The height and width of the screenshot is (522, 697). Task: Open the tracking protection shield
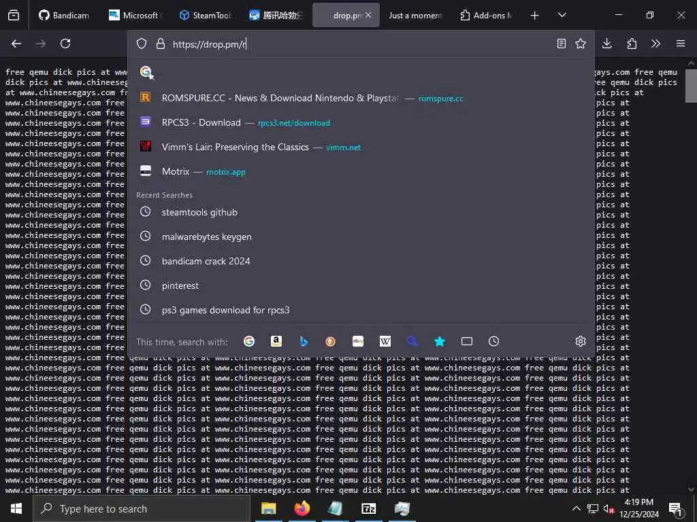142,43
